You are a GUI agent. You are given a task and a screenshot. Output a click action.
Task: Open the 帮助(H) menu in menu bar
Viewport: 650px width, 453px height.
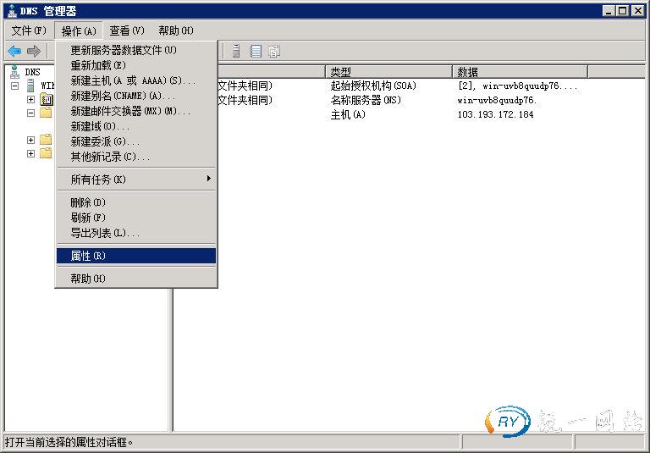click(x=176, y=30)
